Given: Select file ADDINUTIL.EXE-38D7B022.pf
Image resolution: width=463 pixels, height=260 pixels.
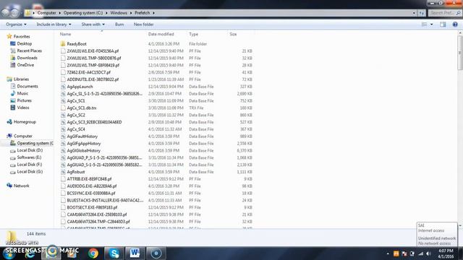Looking at the screenshot, I should click(x=93, y=79).
